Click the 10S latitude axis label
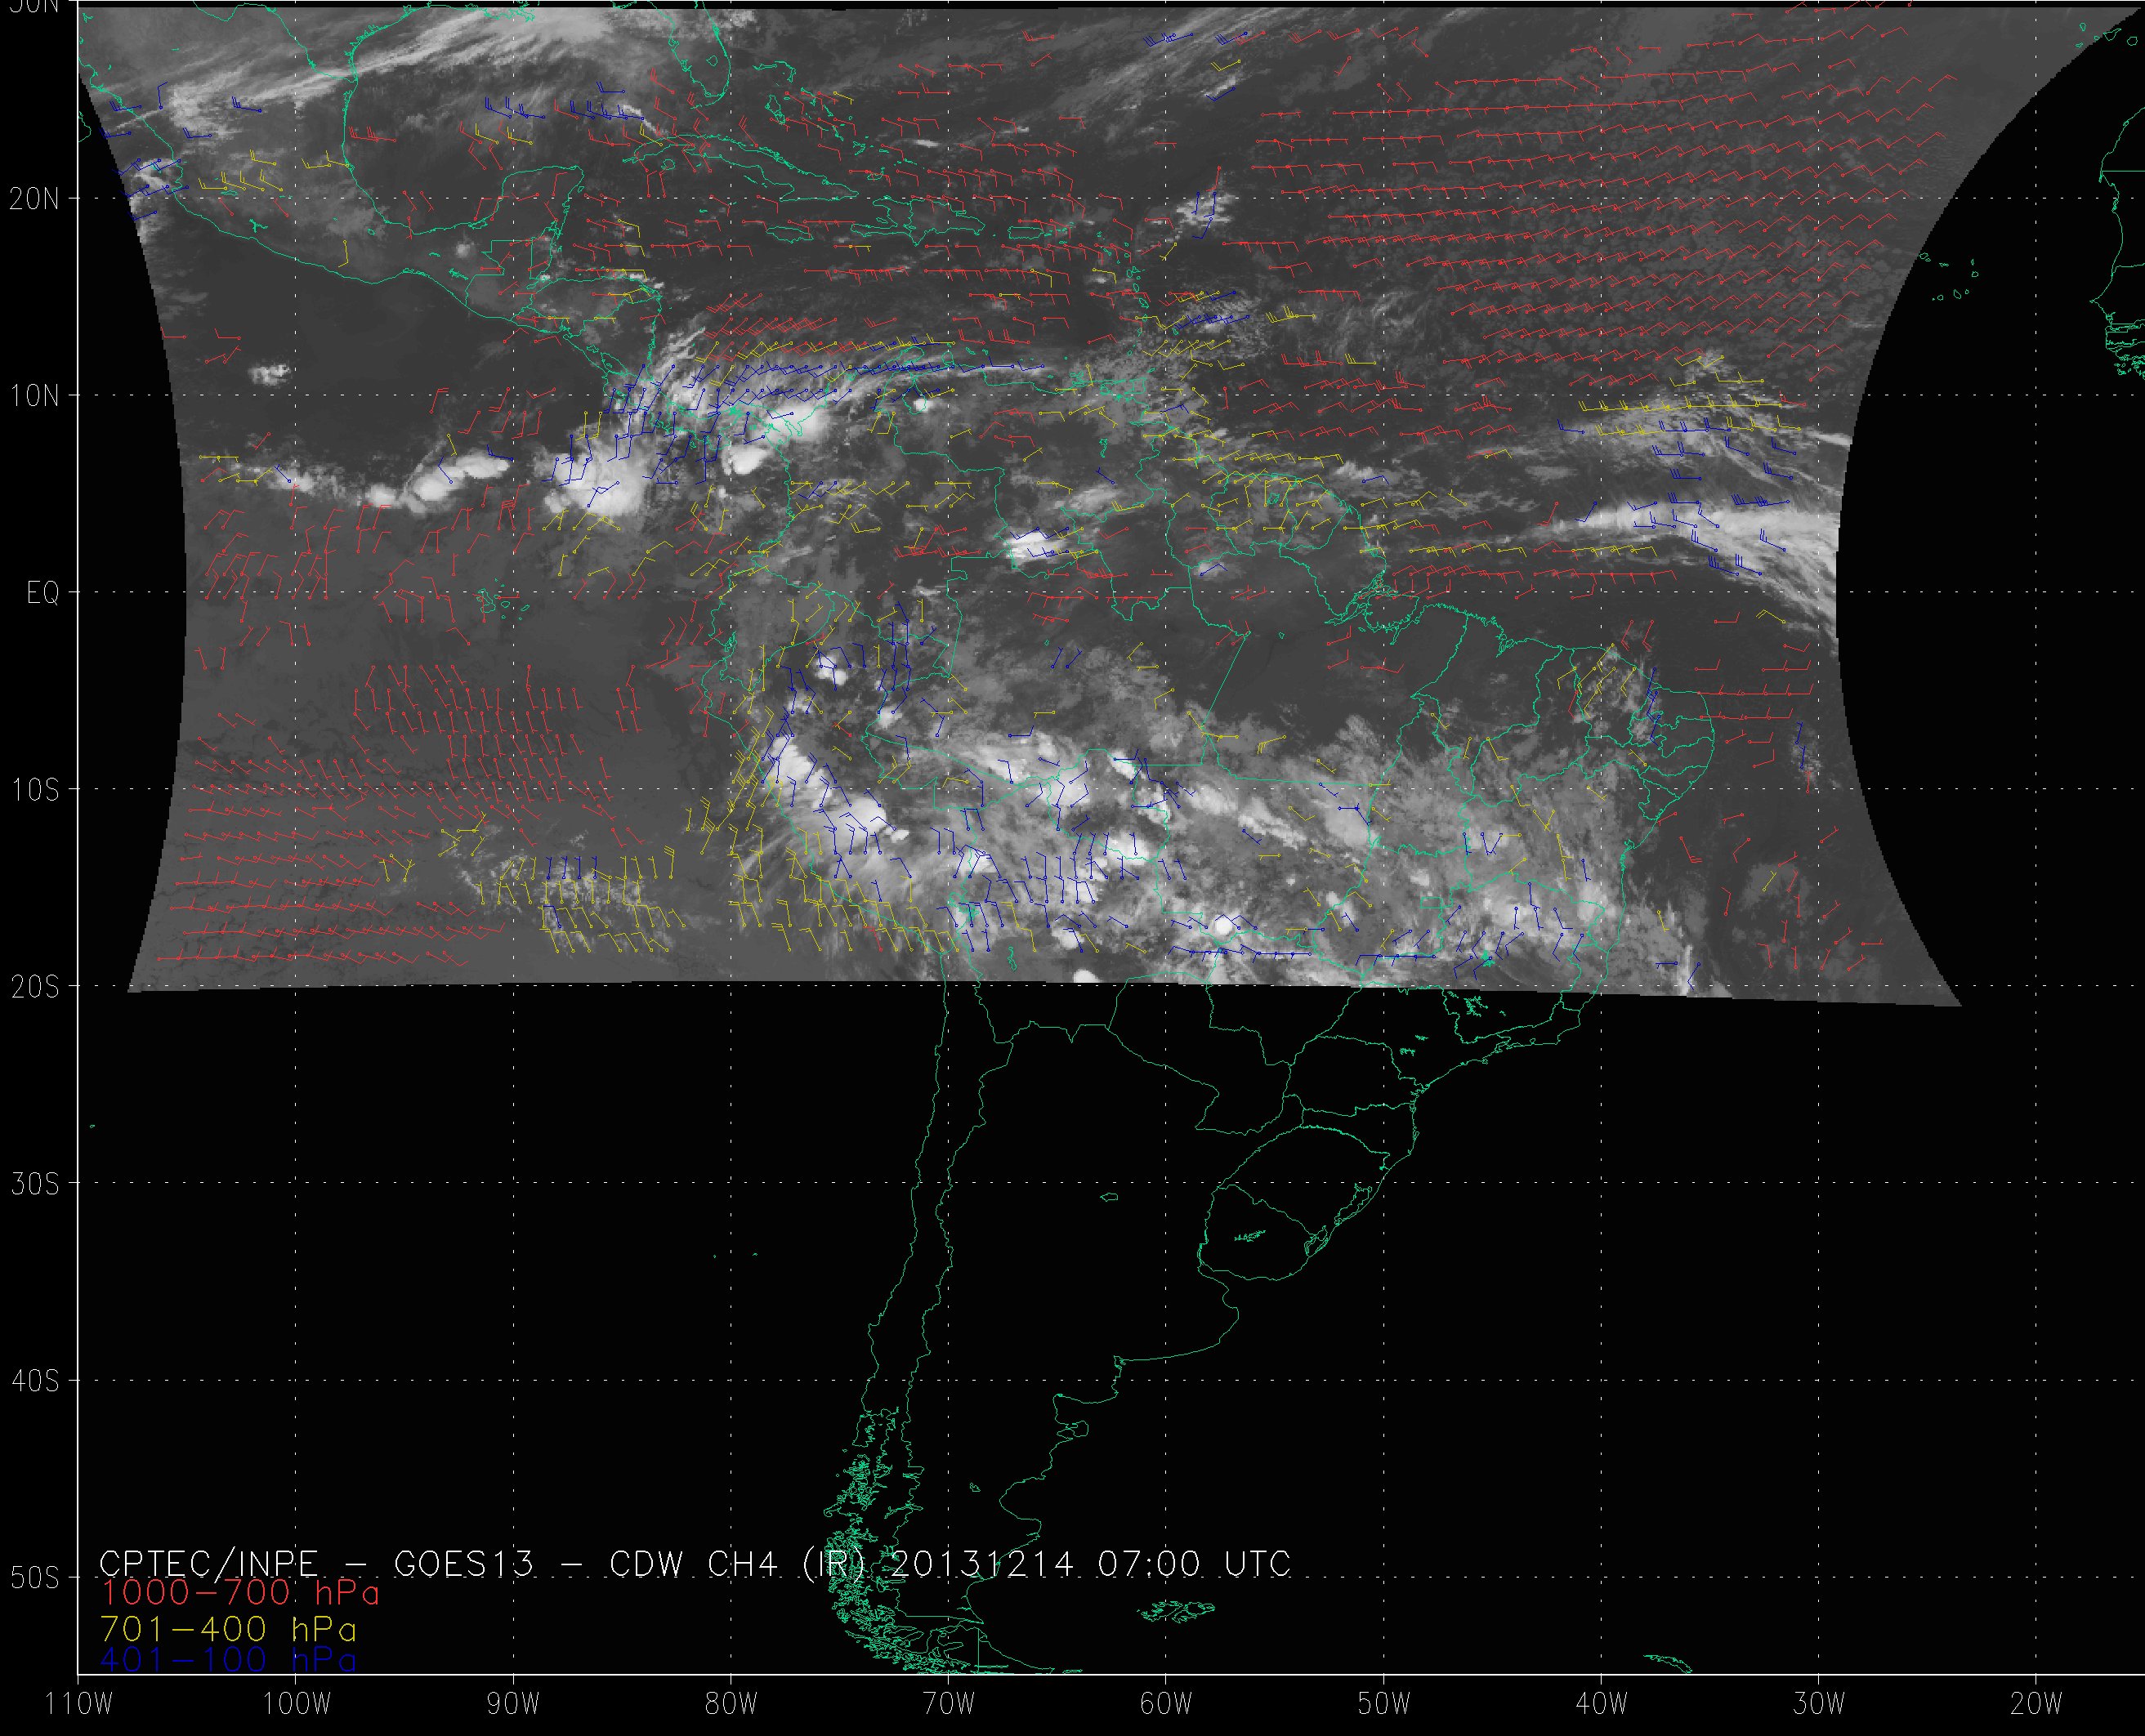2145x1736 pixels. [34, 790]
